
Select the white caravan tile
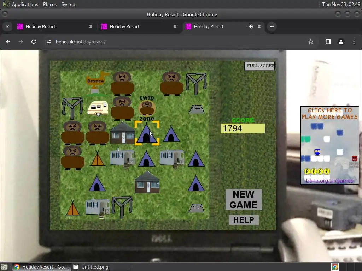coord(98,108)
